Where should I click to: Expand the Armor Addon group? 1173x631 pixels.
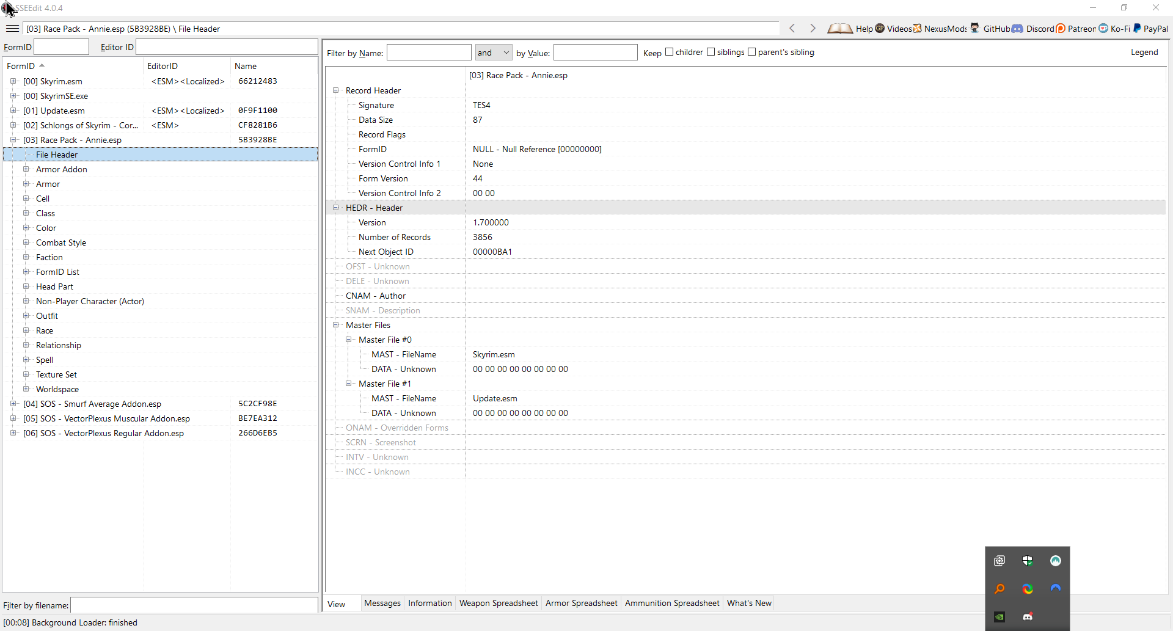[x=26, y=169]
